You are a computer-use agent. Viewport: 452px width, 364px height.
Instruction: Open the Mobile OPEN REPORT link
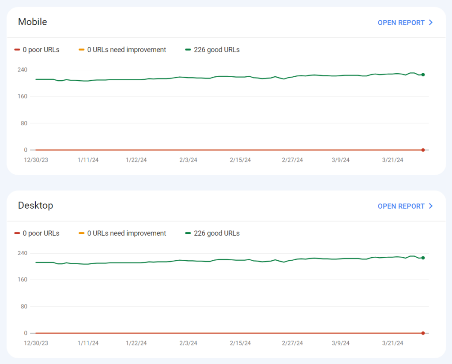[401, 23]
